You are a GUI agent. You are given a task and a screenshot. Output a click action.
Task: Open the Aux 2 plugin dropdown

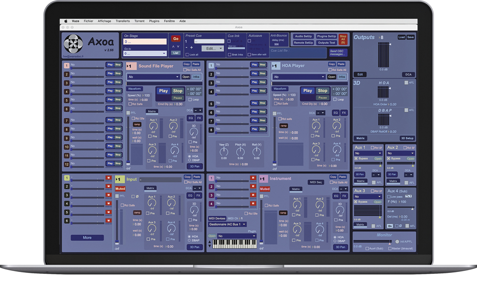[400, 153]
